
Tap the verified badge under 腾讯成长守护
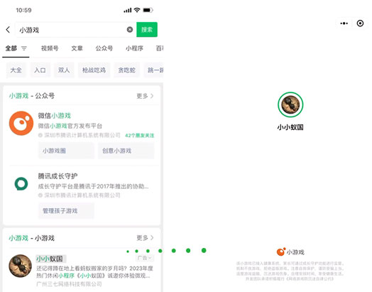(40, 195)
